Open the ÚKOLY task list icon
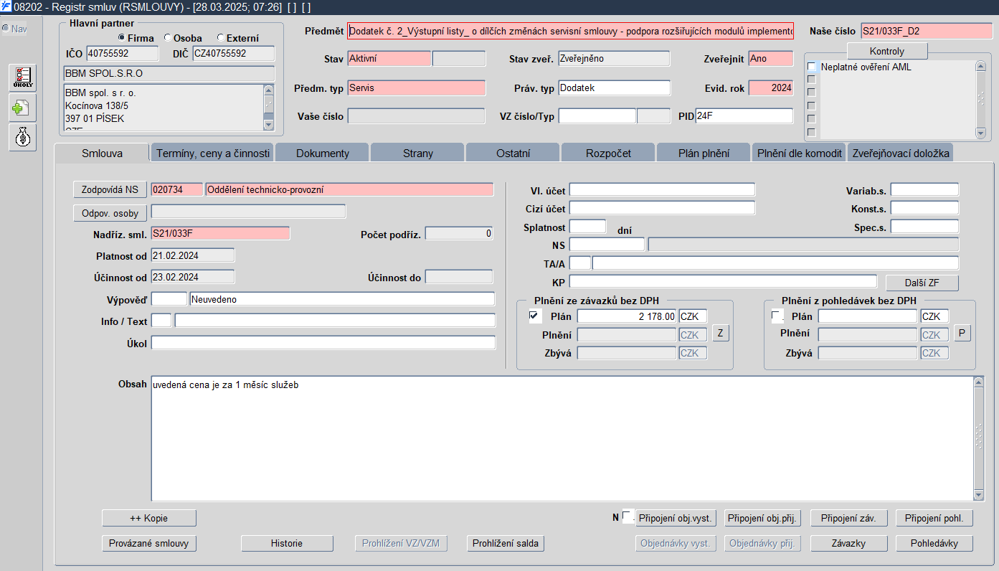Image resolution: width=999 pixels, height=571 pixels. tap(23, 77)
